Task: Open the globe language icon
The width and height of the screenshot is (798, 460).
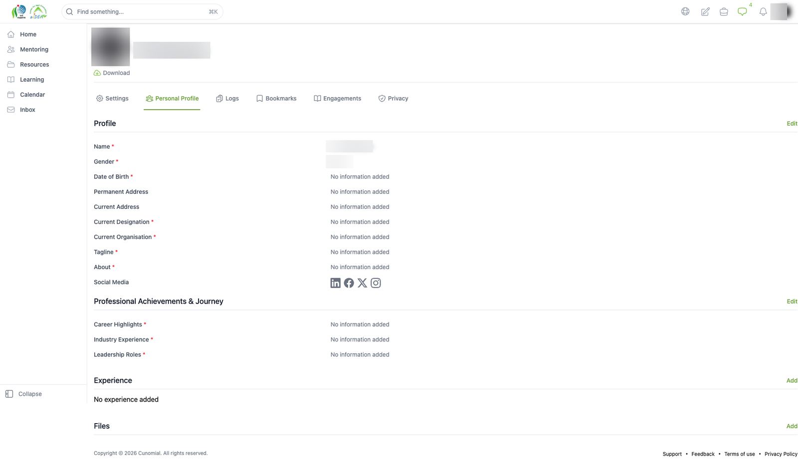Action: [x=685, y=11]
